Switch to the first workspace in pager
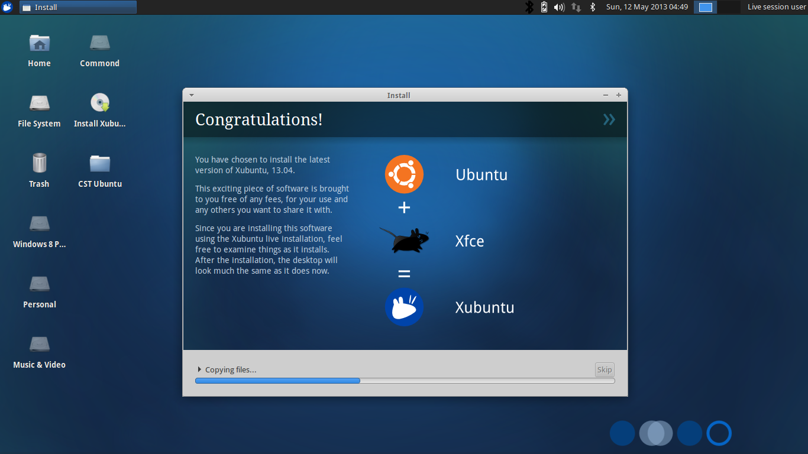808x454 pixels. tap(705, 7)
